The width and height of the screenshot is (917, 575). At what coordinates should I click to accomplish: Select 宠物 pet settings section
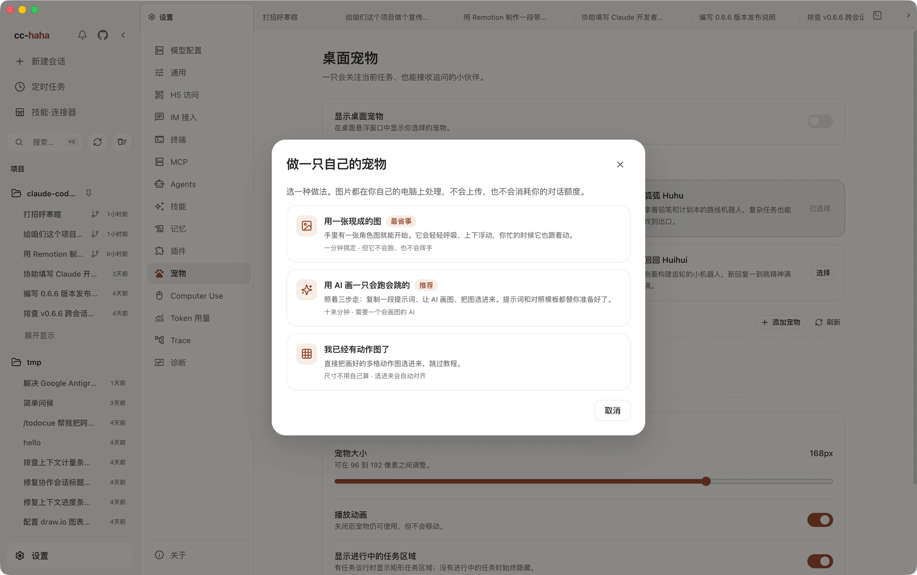coord(199,274)
